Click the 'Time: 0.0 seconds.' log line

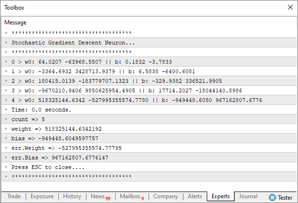tap(41, 110)
